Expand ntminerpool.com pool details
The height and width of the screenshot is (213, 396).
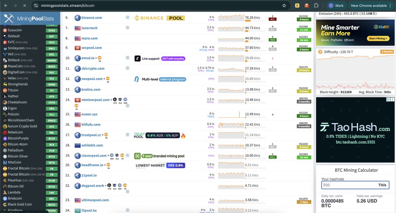click(127, 106)
